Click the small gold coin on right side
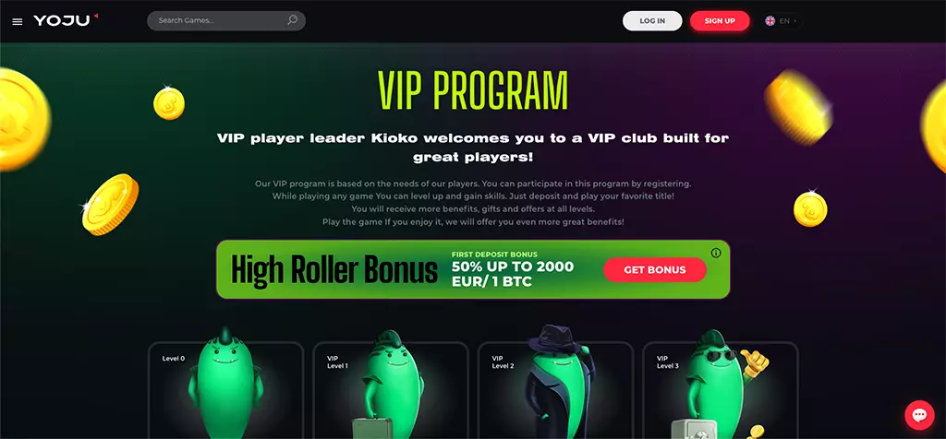The height and width of the screenshot is (439, 946). point(810,208)
